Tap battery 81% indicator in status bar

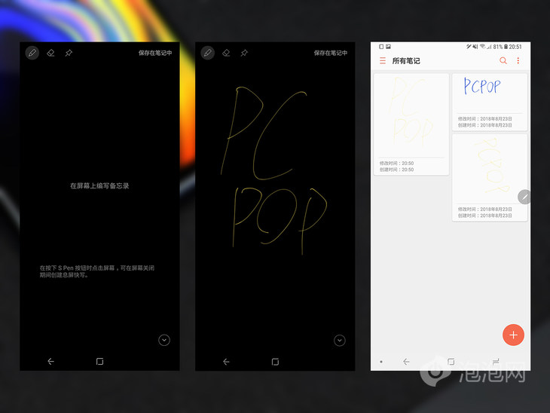(x=500, y=47)
